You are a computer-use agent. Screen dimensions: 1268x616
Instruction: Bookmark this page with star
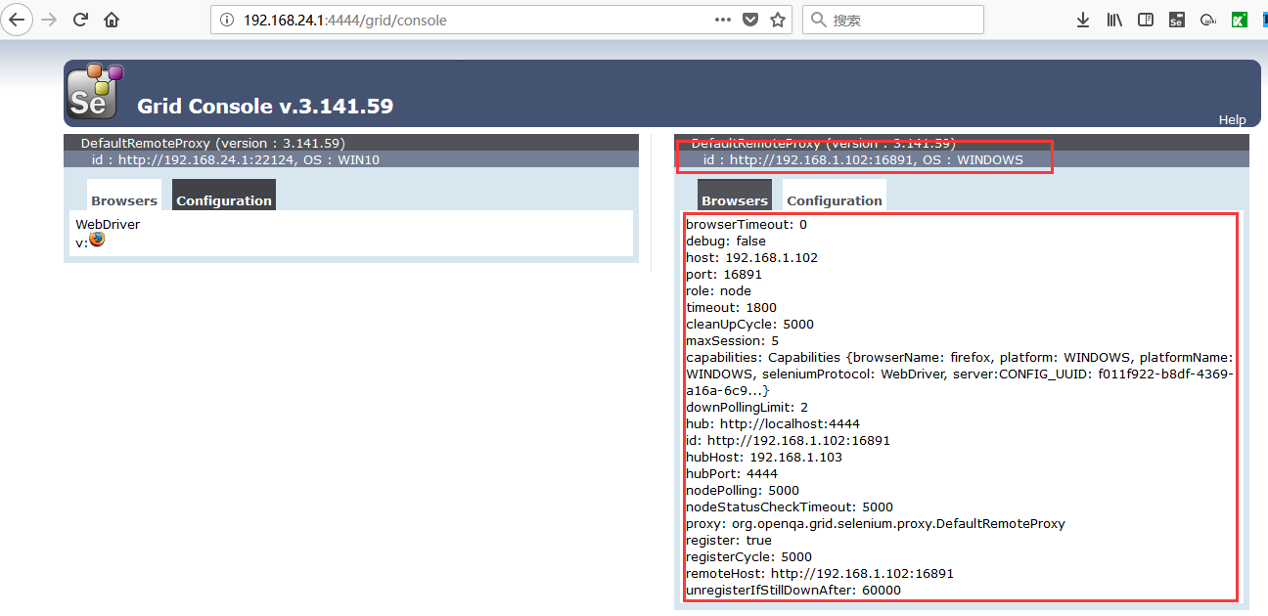click(x=778, y=20)
